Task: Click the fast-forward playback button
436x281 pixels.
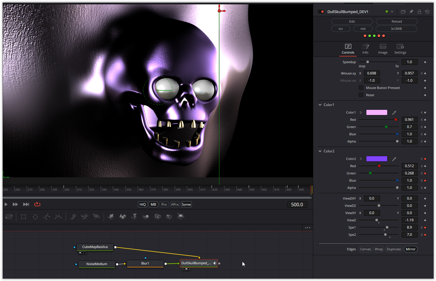Action: click(x=15, y=204)
